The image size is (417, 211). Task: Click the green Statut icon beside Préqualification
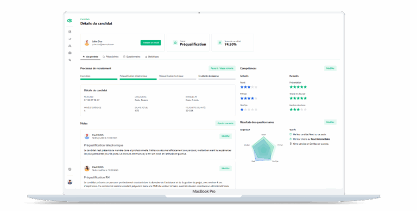coord(175,42)
